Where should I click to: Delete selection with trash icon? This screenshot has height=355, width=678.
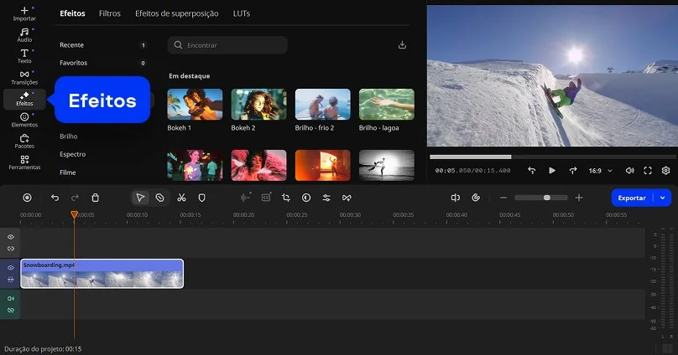coord(96,198)
